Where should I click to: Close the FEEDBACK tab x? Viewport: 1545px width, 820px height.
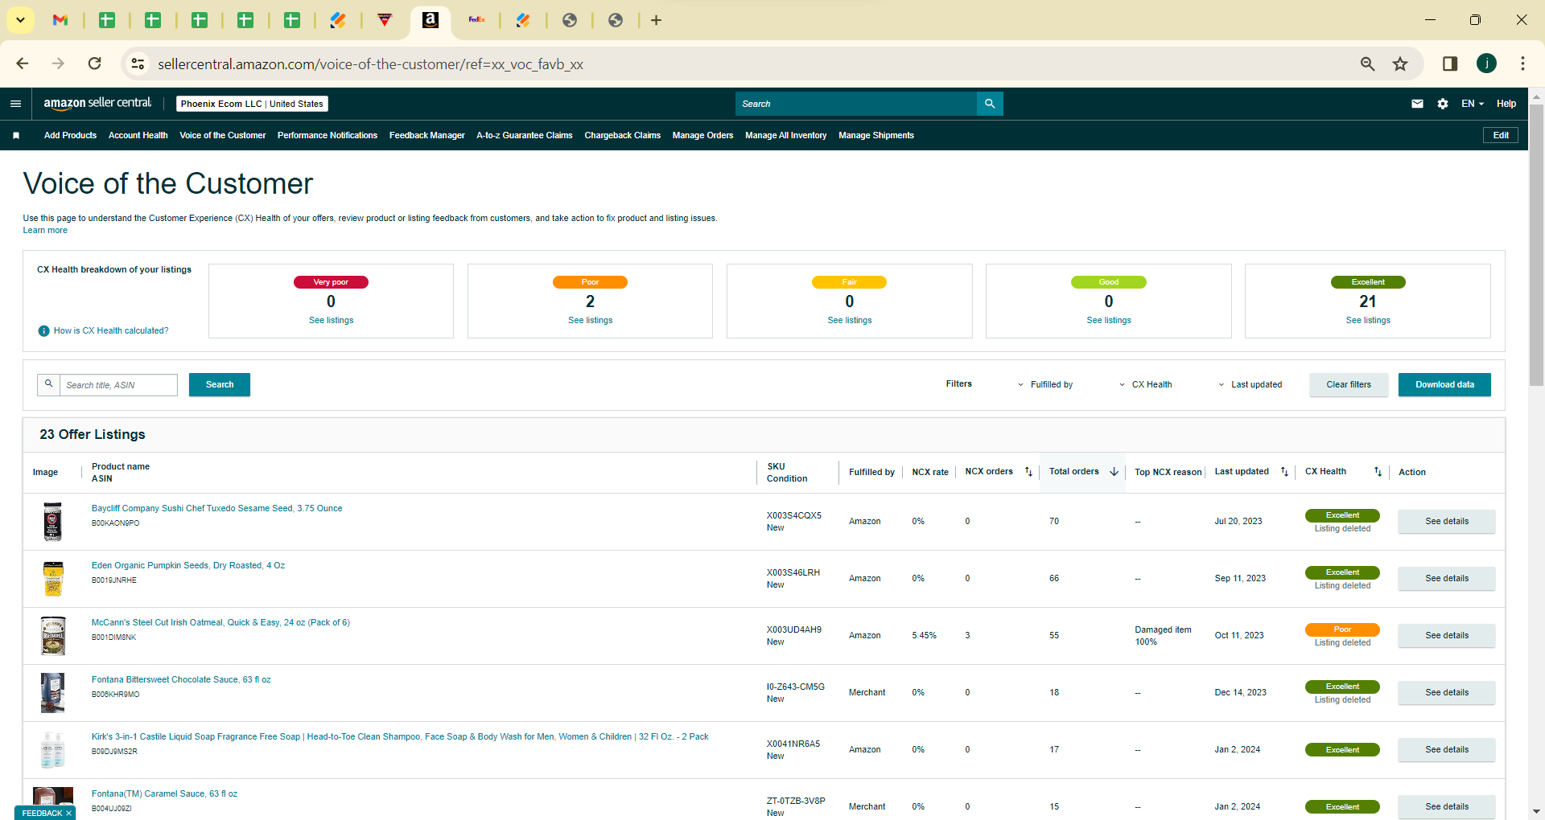pos(68,814)
